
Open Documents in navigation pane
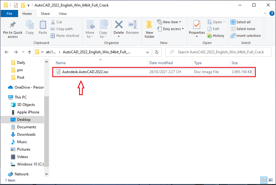coord(23,127)
